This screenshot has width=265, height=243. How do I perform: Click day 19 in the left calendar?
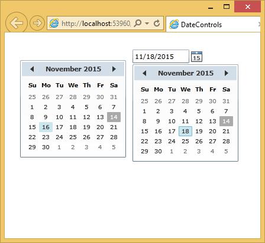86,127
